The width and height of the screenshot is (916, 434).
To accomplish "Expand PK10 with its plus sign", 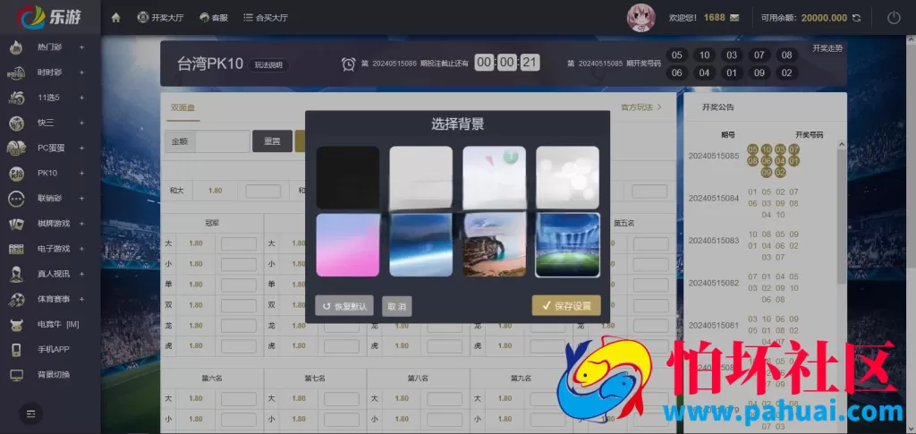I will [81, 173].
